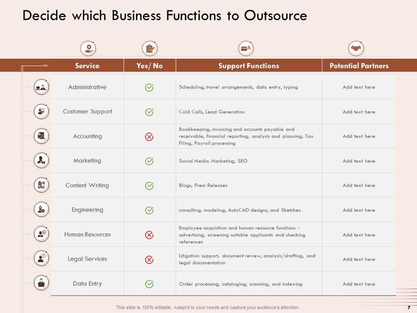Click the gear-in-hand icon above Service column
The width and height of the screenshot is (417, 313).
(x=89, y=48)
